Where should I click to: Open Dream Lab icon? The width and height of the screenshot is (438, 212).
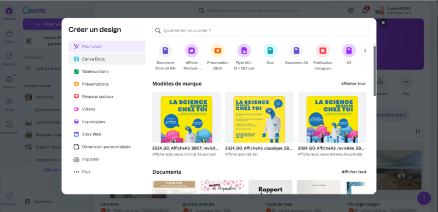click(x=9, y=127)
